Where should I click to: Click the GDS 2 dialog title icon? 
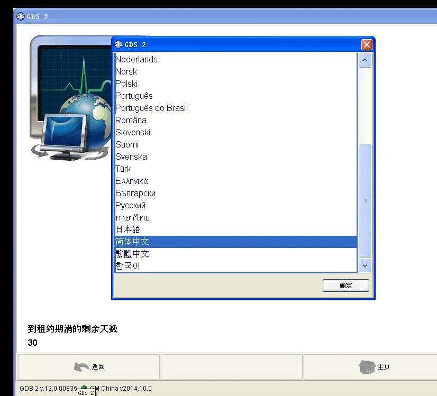(119, 45)
